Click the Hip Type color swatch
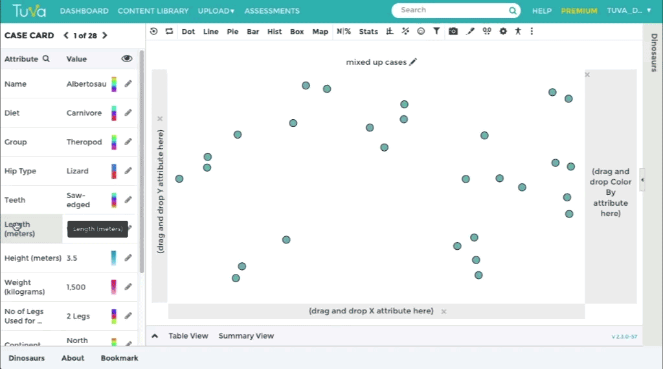Viewport: 663px width, 369px height. pos(114,171)
